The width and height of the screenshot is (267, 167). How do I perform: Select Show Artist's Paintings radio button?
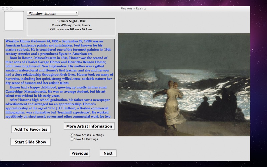[72, 135]
